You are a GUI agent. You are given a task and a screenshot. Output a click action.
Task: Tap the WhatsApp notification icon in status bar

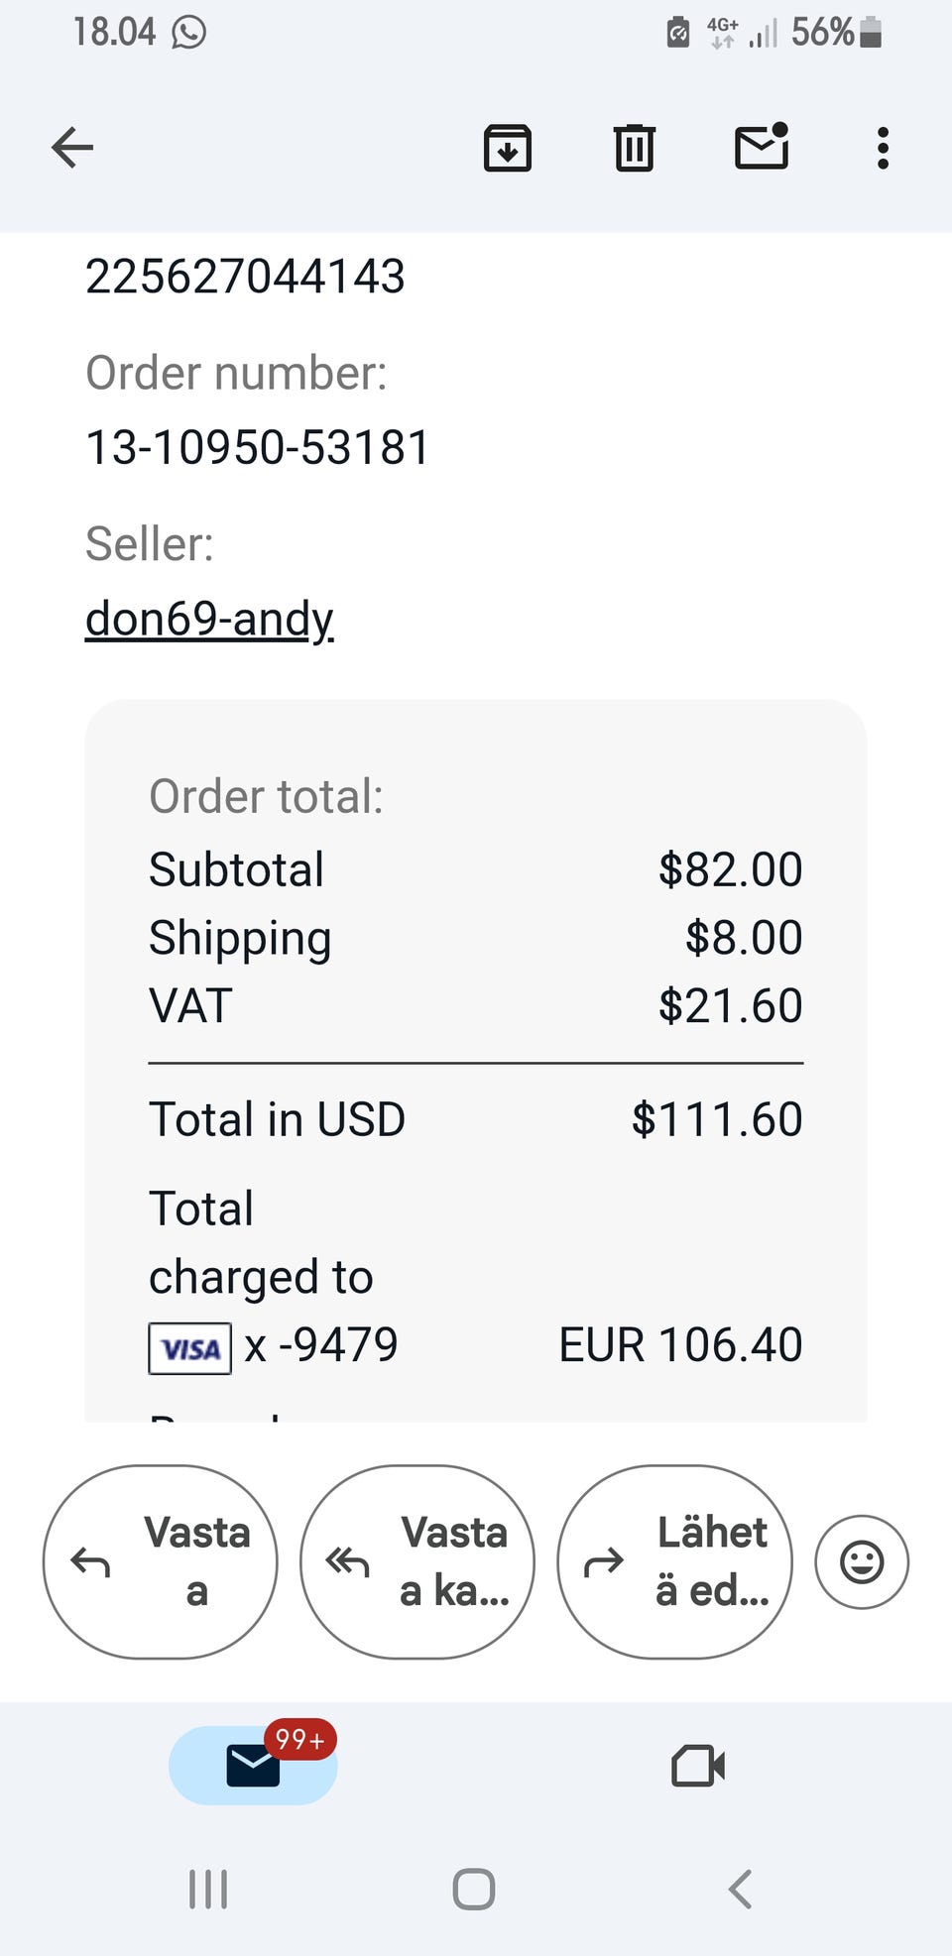pyautogui.click(x=188, y=33)
